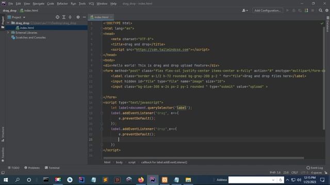This screenshot has width=330, height=185.
Task: Click the tool windows quick-access icon bottom-left
Action: click(x=3, y=173)
